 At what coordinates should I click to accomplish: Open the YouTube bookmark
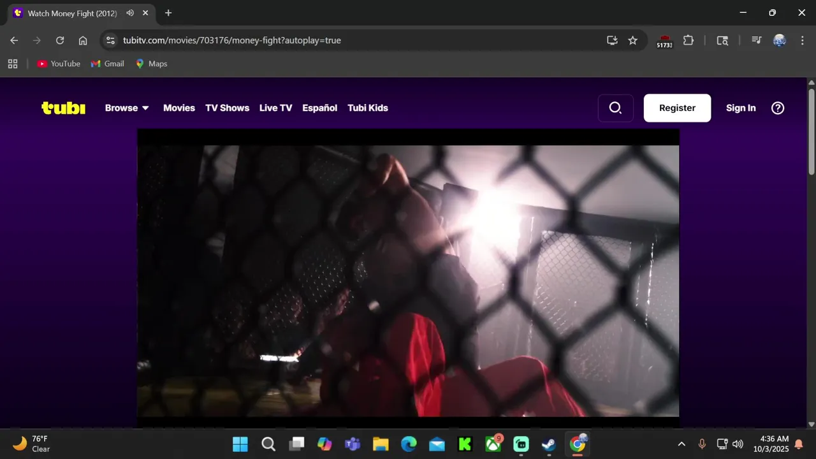point(59,64)
